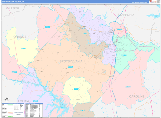Screen dimensions: 161x118
Task: Open the map legend symbol key
Action: (13, 110)
